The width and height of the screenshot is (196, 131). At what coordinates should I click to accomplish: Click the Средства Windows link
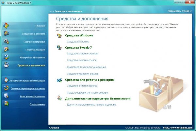pyautogui.click(x=78, y=41)
